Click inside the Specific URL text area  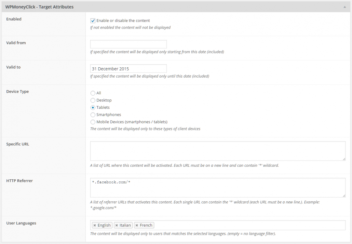point(218,151)
